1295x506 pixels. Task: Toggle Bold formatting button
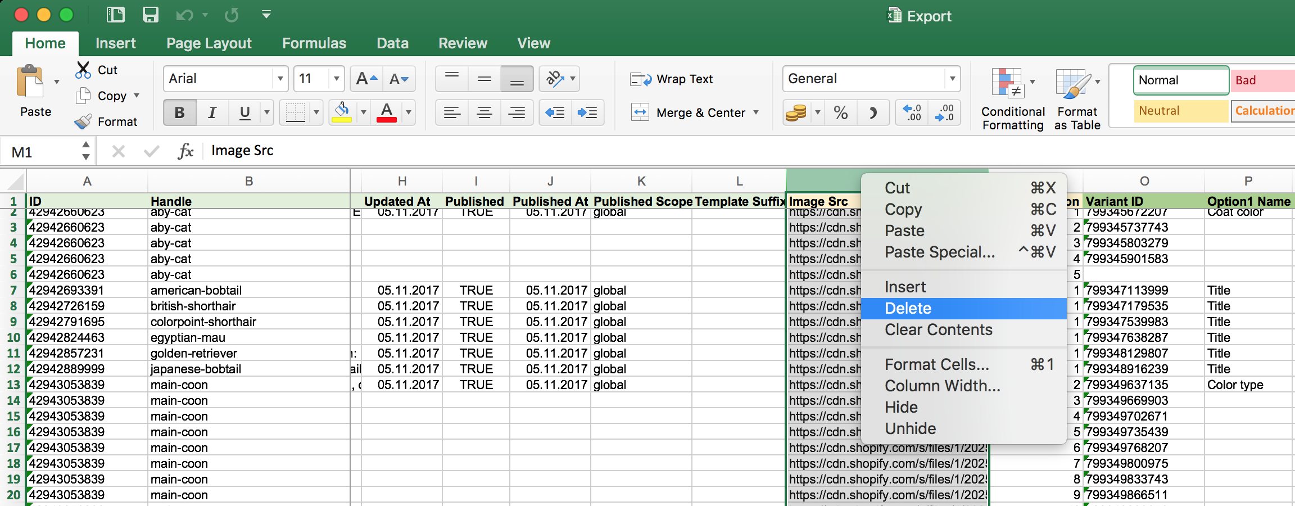(180, 113)
